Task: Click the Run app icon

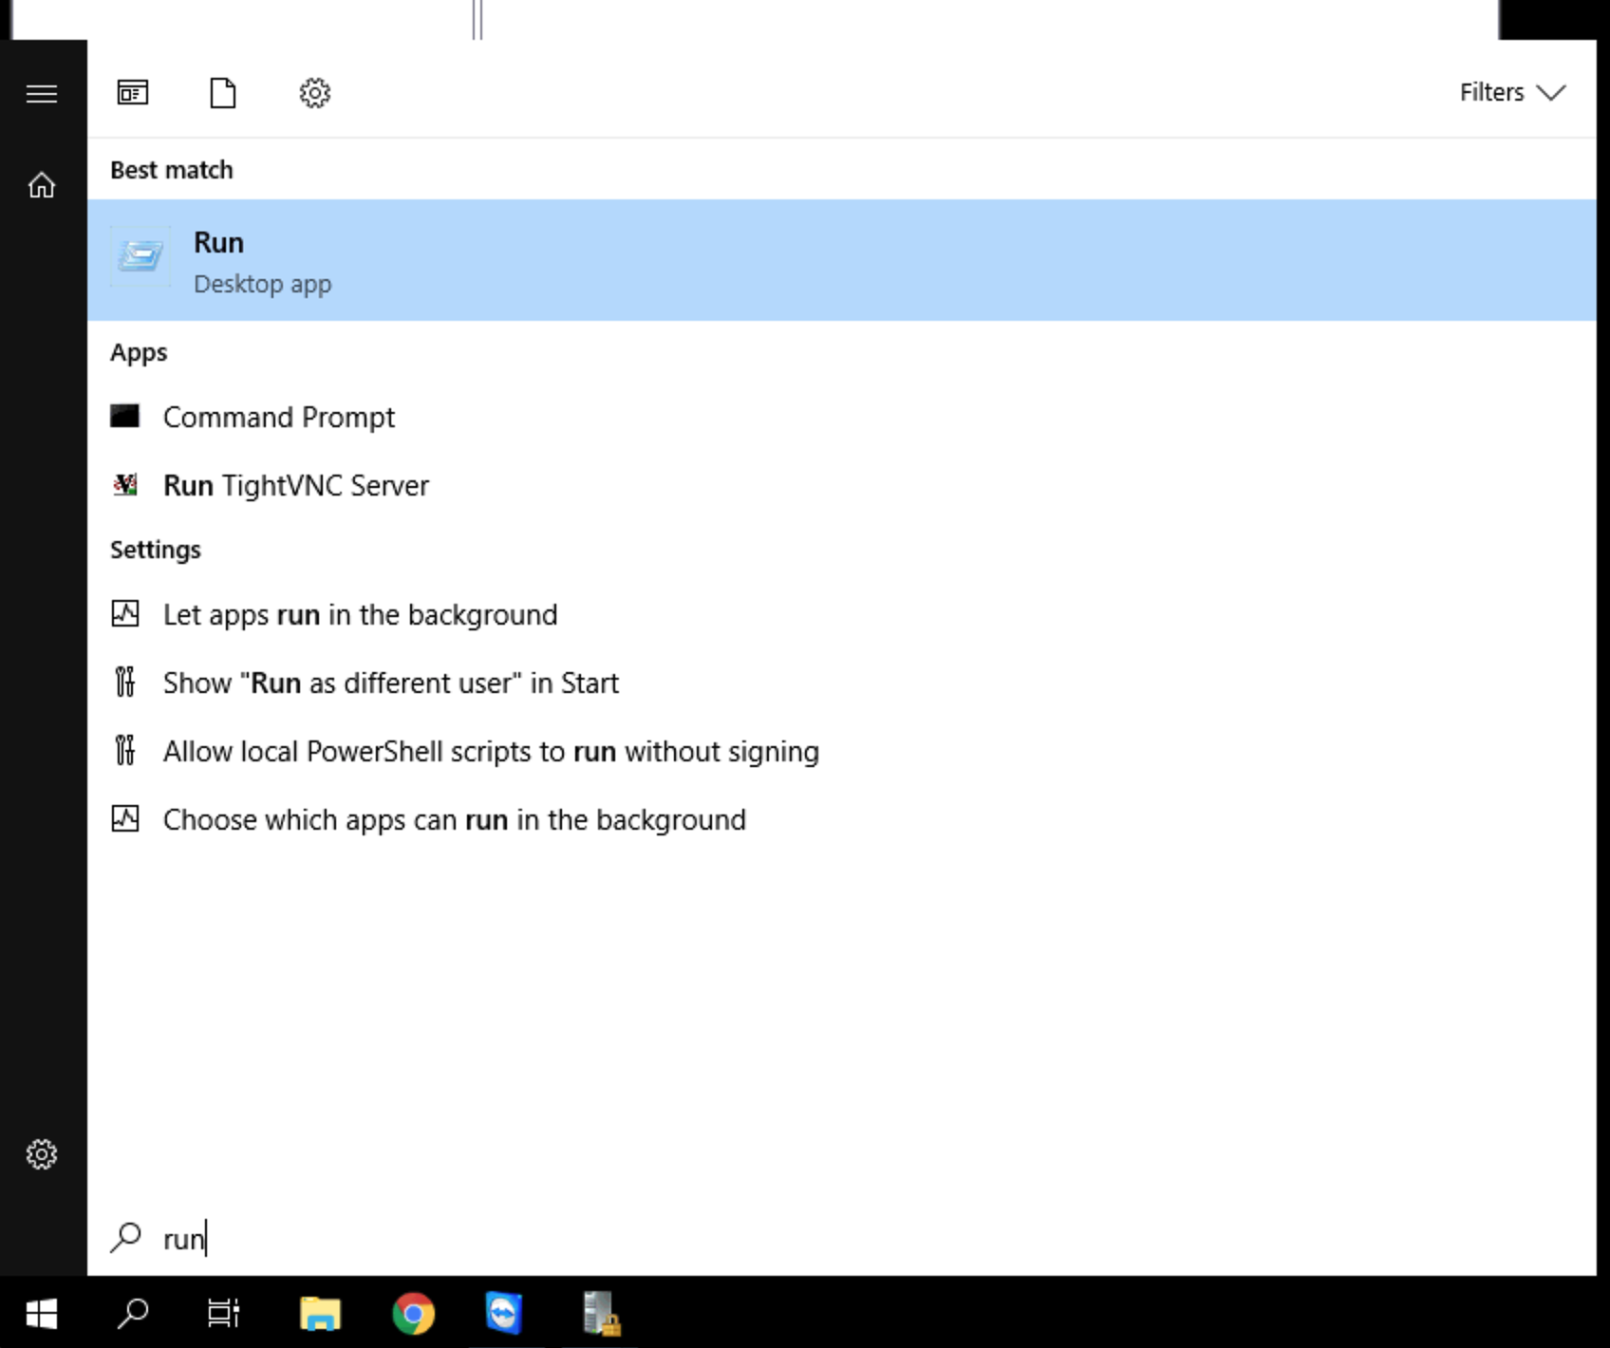Action: pyautogui.click(x=141, y=256)
